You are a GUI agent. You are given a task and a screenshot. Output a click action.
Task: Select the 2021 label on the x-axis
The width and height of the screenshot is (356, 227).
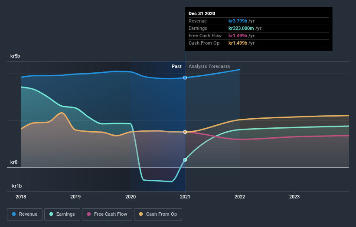coord(185,197)
